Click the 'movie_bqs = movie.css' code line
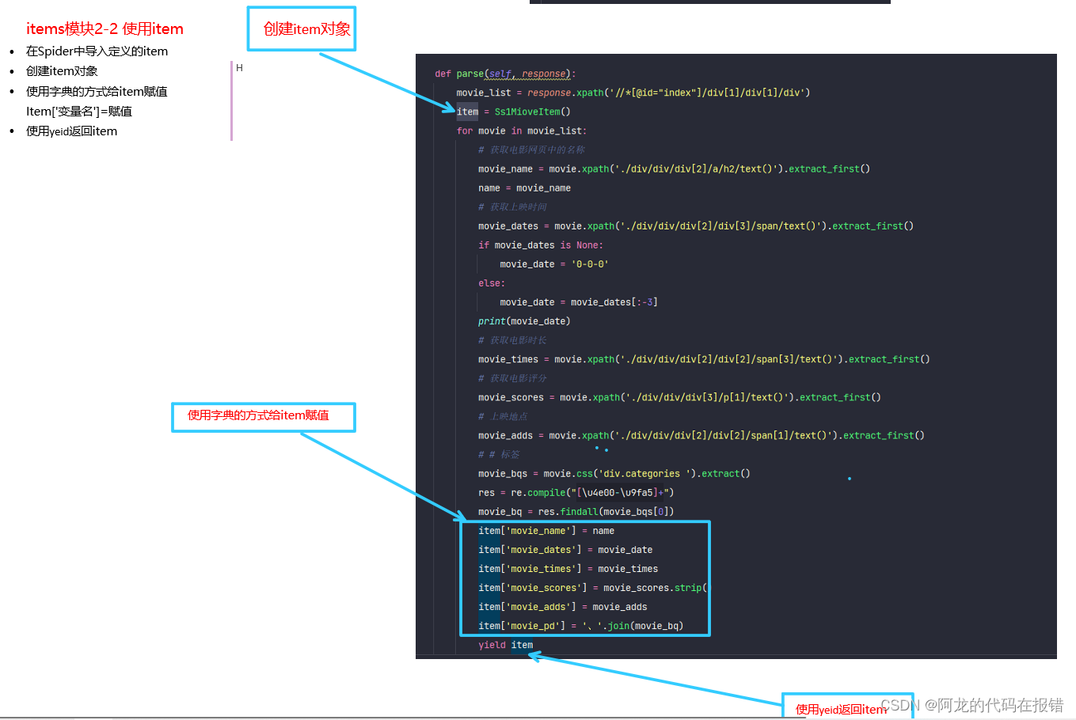This screenshot has width=1076, height=720. 614,473
